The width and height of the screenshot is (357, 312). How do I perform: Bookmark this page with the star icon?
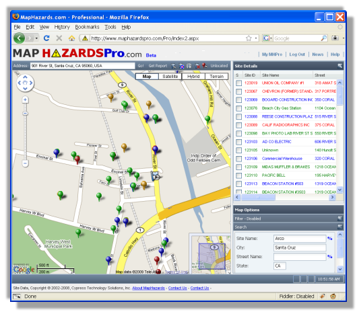click(249, 38)
